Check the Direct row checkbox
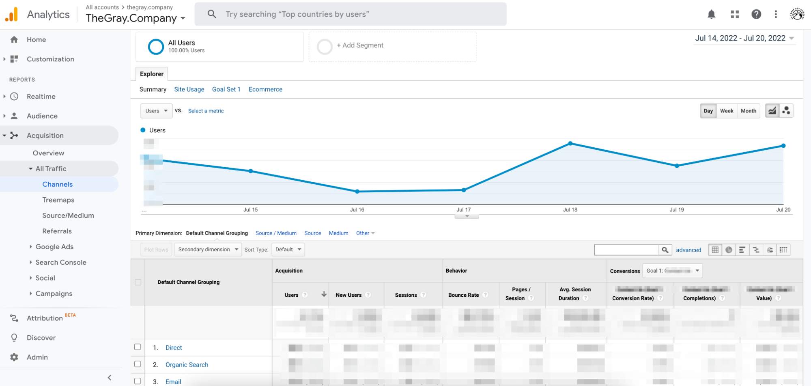Screen dimensions: 811x386 138,347
